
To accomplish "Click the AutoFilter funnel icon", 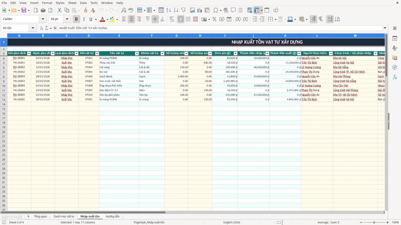I will point(183,10).
